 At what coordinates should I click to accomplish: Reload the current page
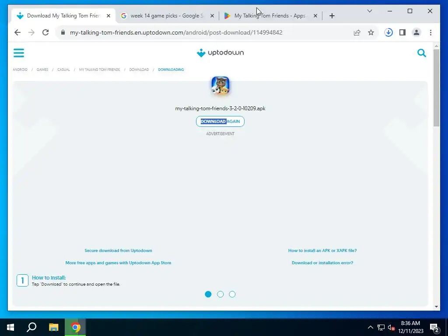point(45,32)
